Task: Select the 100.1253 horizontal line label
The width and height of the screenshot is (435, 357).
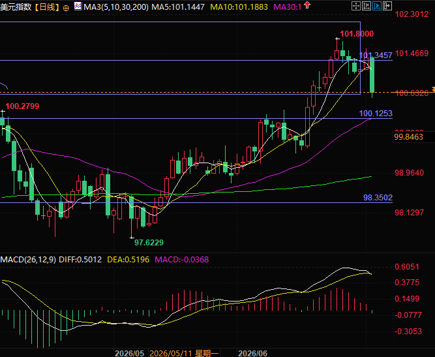Action: (376, 114)
